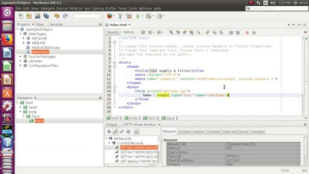
Task: Expand the Source Packages node
Action: pos(20,57)
